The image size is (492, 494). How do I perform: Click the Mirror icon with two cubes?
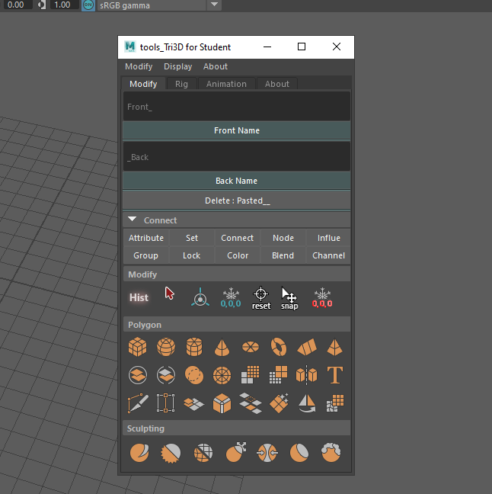307,375
